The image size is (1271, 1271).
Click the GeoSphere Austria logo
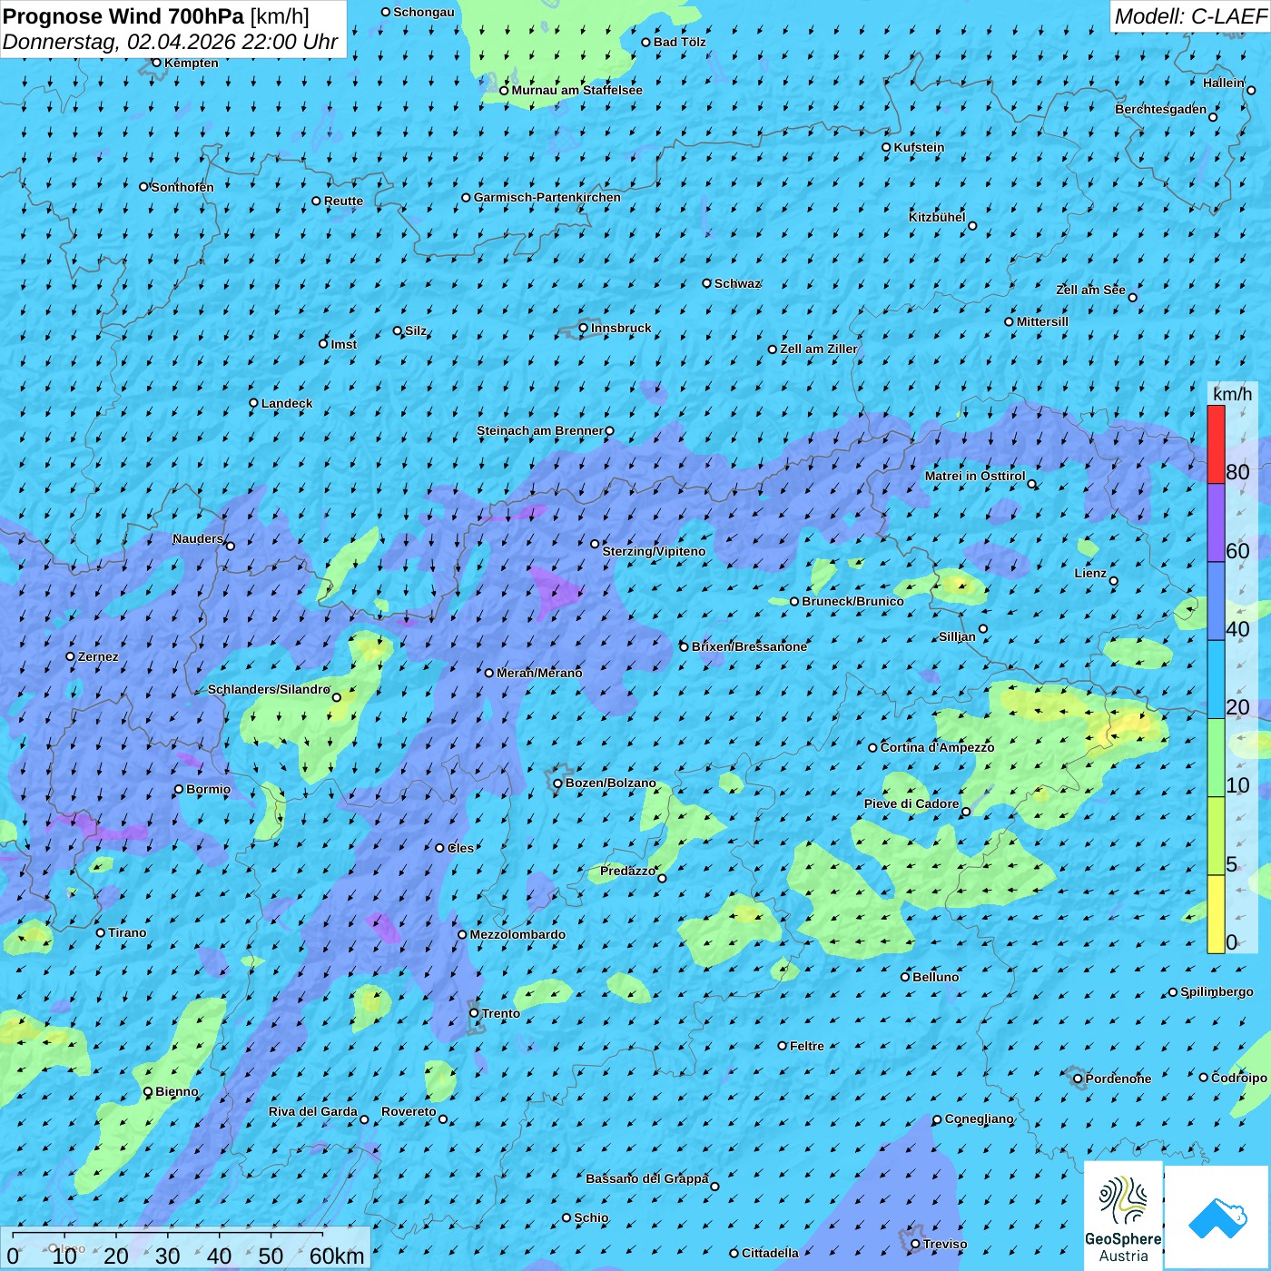[1123, 1215]
